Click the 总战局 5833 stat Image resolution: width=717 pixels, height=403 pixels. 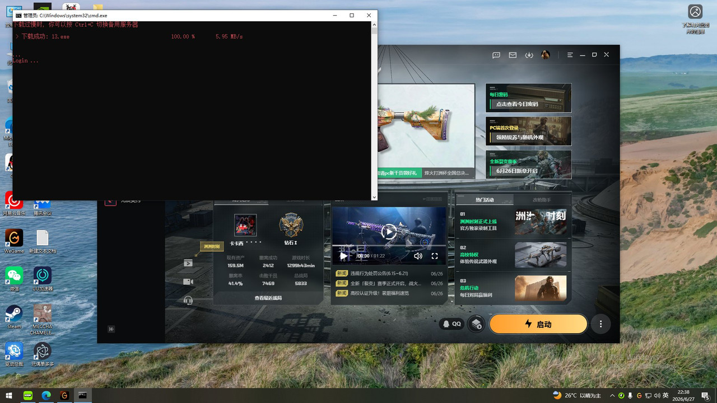(301, 279)
